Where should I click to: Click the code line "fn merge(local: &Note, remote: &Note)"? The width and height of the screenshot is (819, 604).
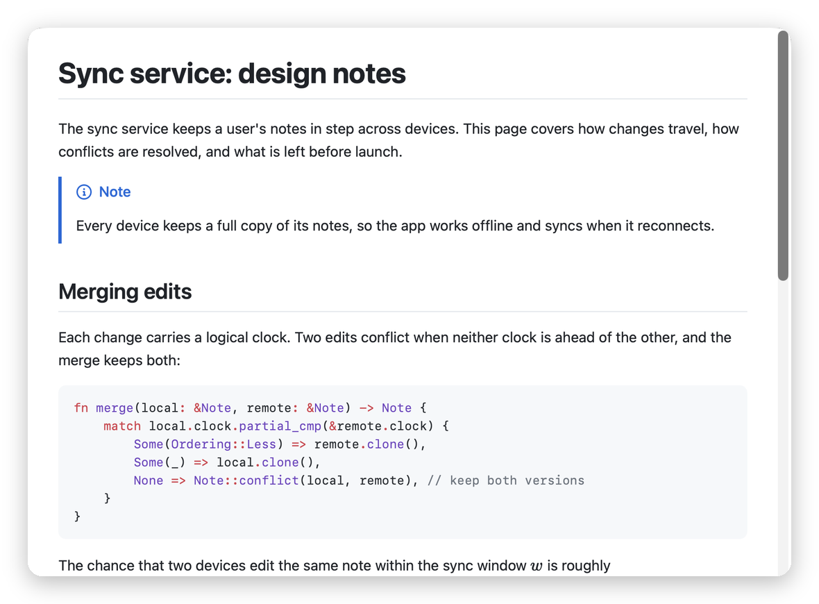click(250, 408)
